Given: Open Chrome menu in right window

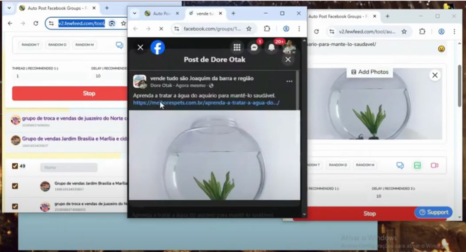Looking at the screenshot, I should pyautogui.click(x=454, y=31).
